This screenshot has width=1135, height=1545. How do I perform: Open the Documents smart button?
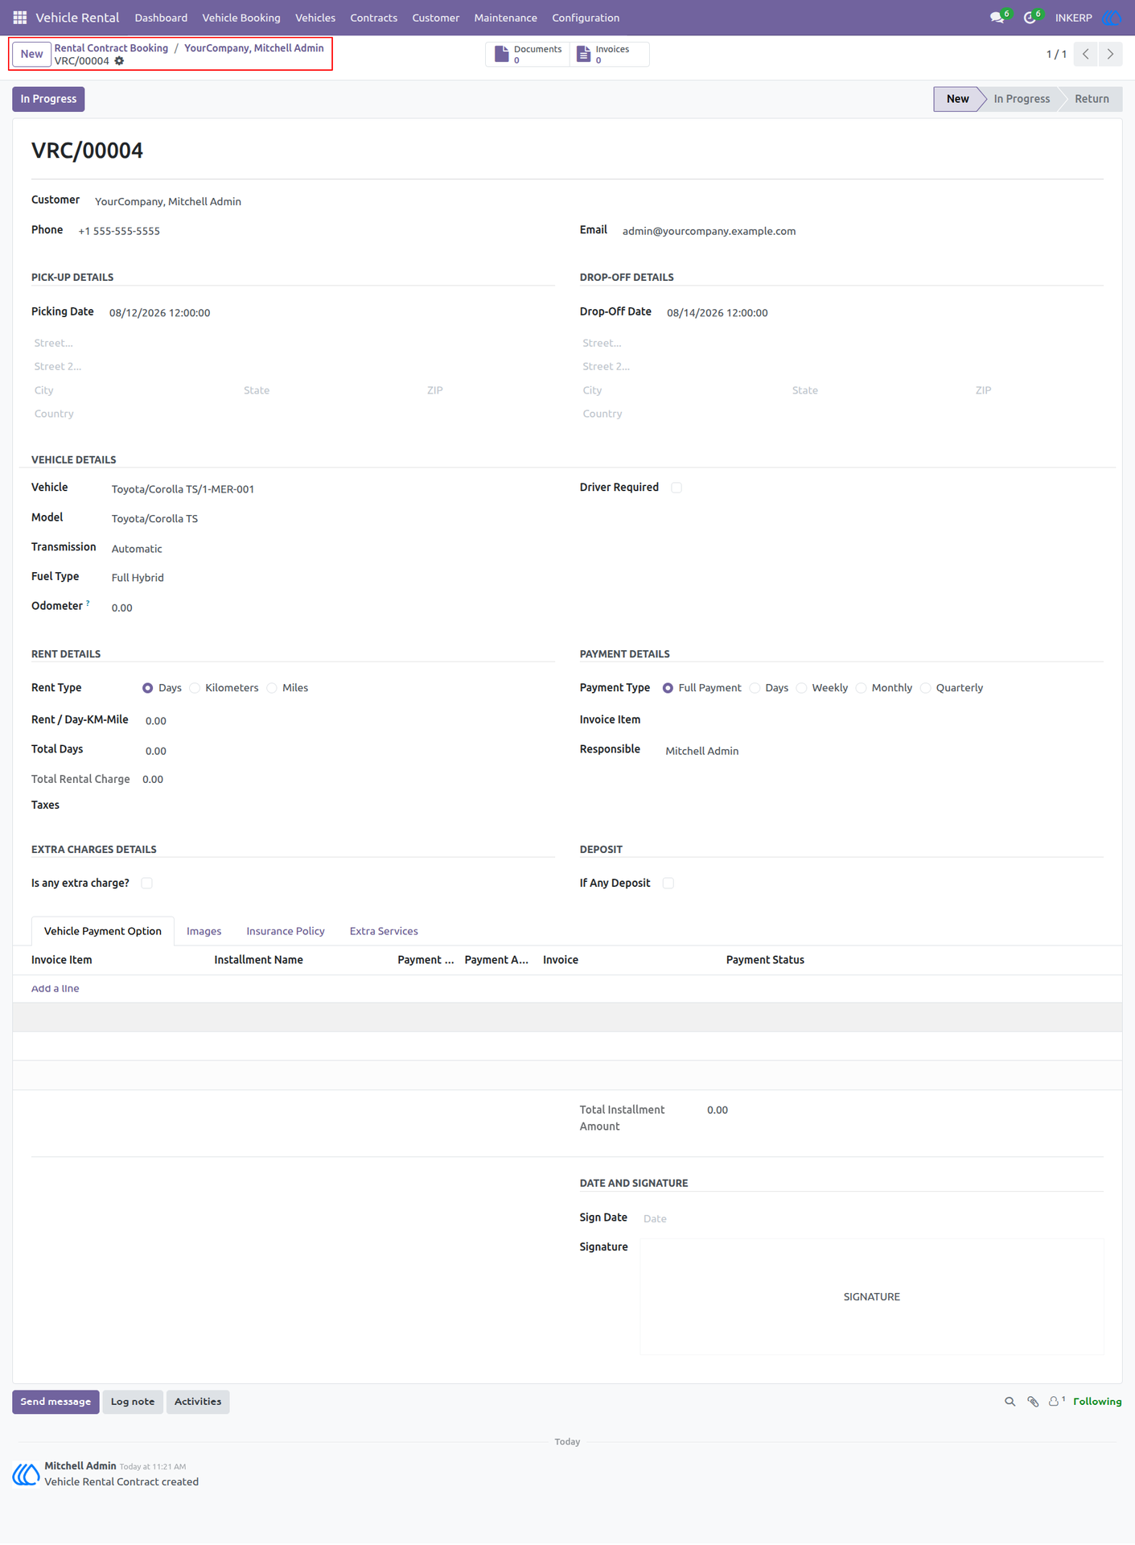point(528,54)
